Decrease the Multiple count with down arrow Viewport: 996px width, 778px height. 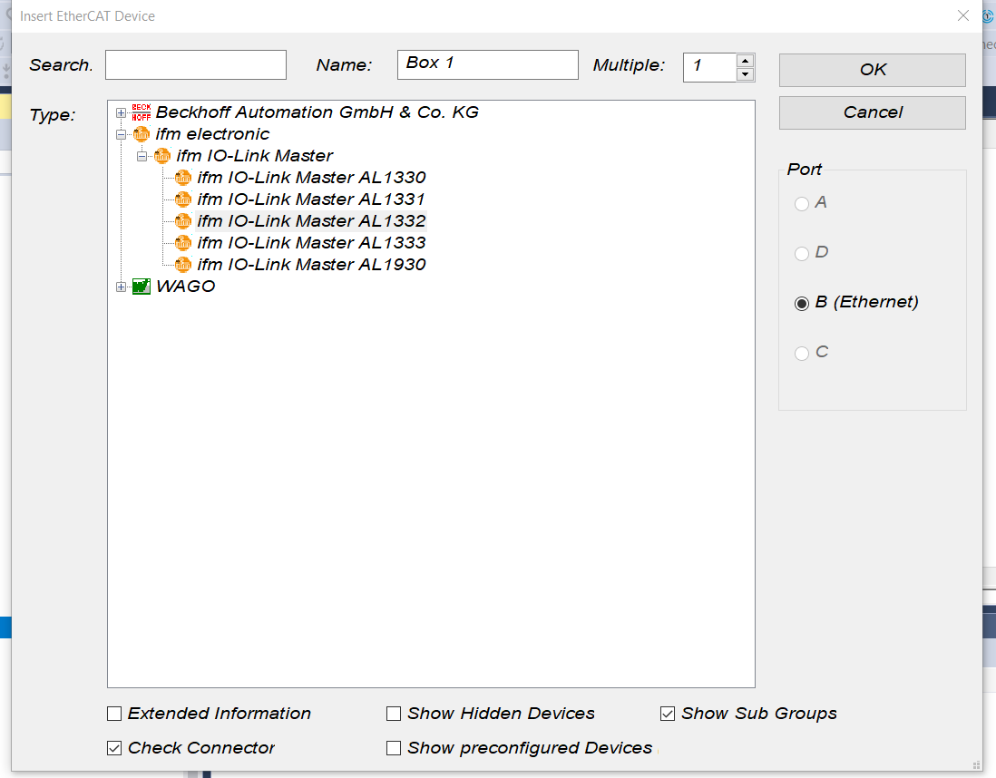745,74
